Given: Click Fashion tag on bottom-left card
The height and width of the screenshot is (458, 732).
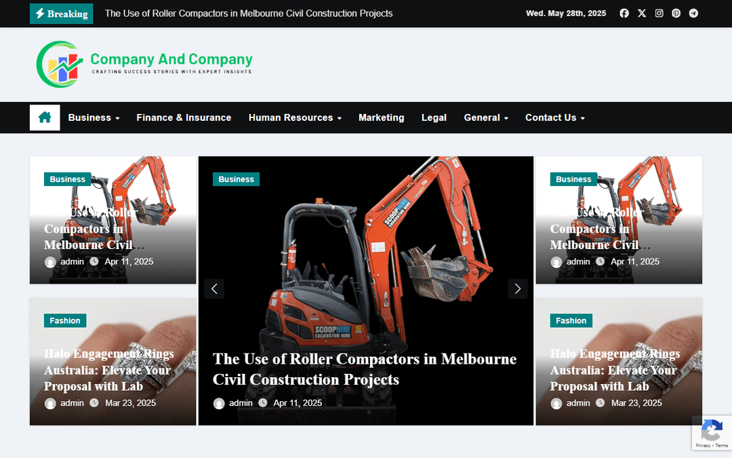Looking at the screenshot, I should 65,320.
